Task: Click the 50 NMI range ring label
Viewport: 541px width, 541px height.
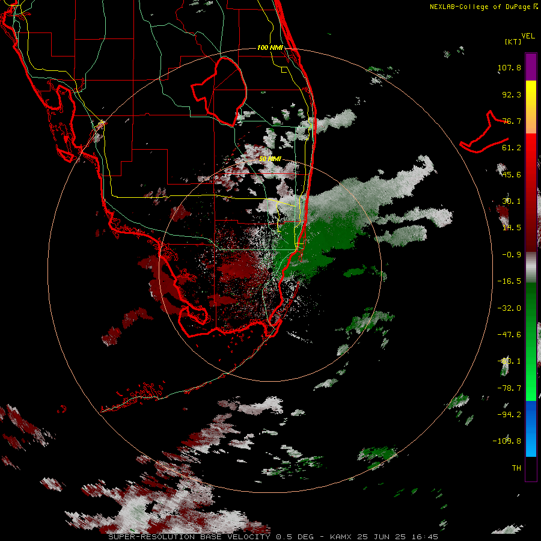Action: (270, 159)
